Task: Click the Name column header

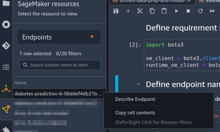Action: 20,83
